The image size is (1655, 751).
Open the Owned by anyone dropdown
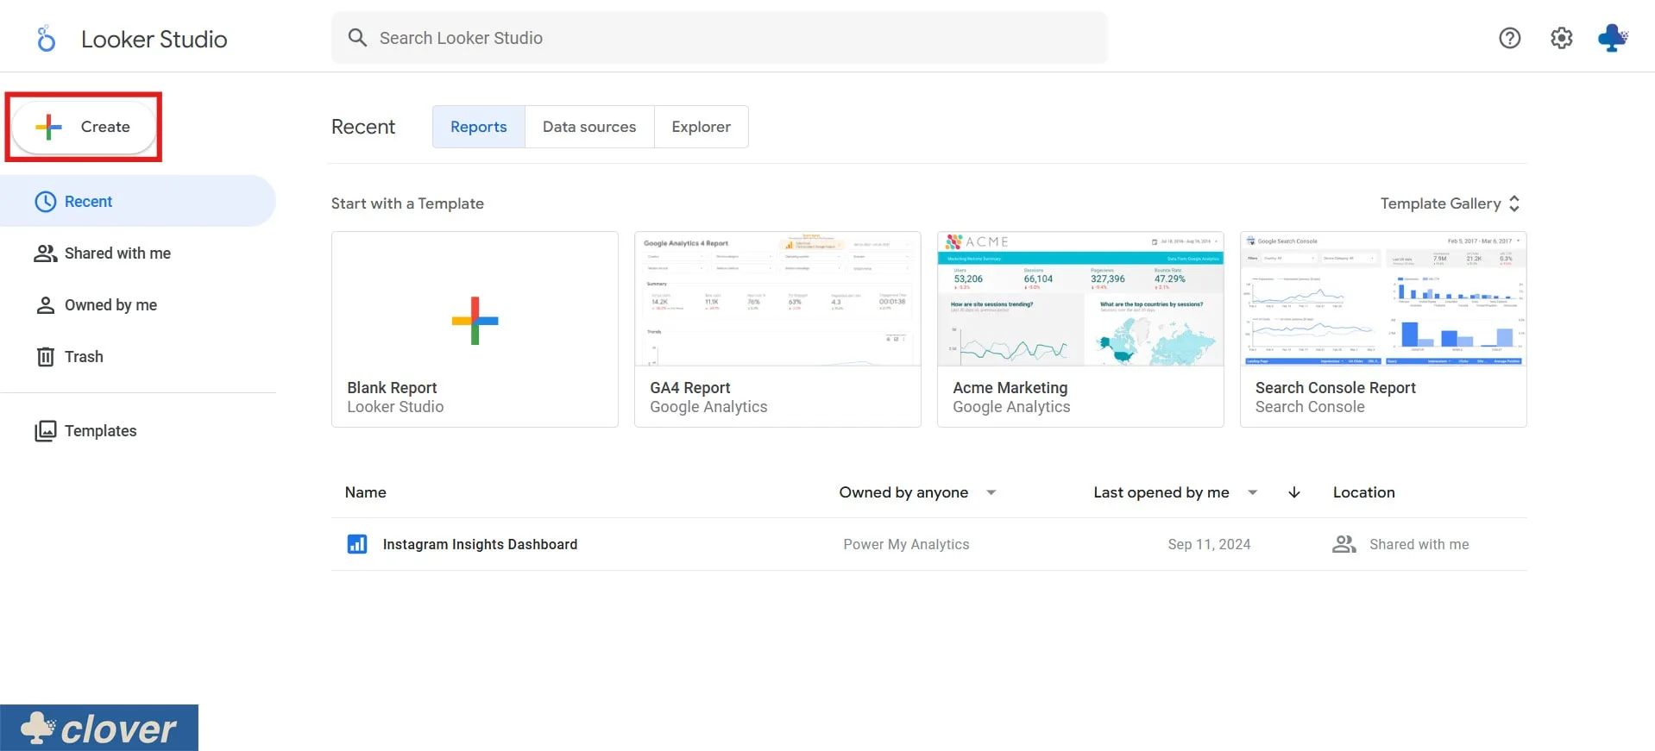[918, 492]
